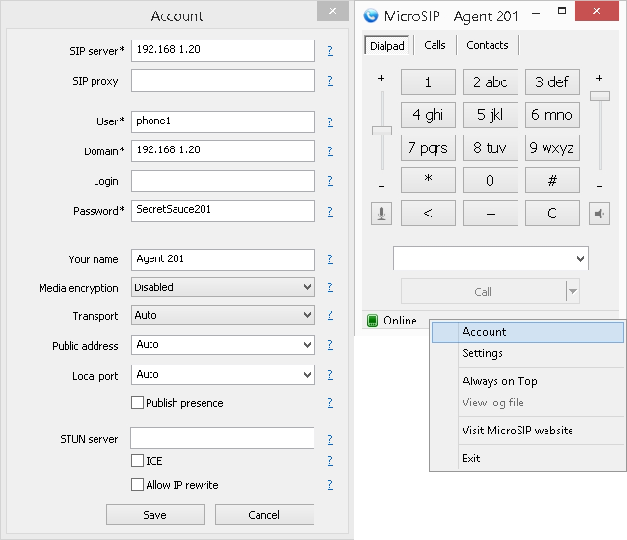Viewport: 627px width, 540px height.
Task: Open help link for Allow IP rewrite
Action: coord(330,485)
